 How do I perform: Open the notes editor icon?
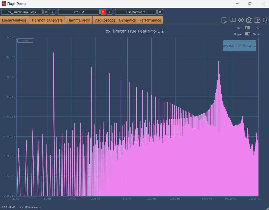point(224,20)
